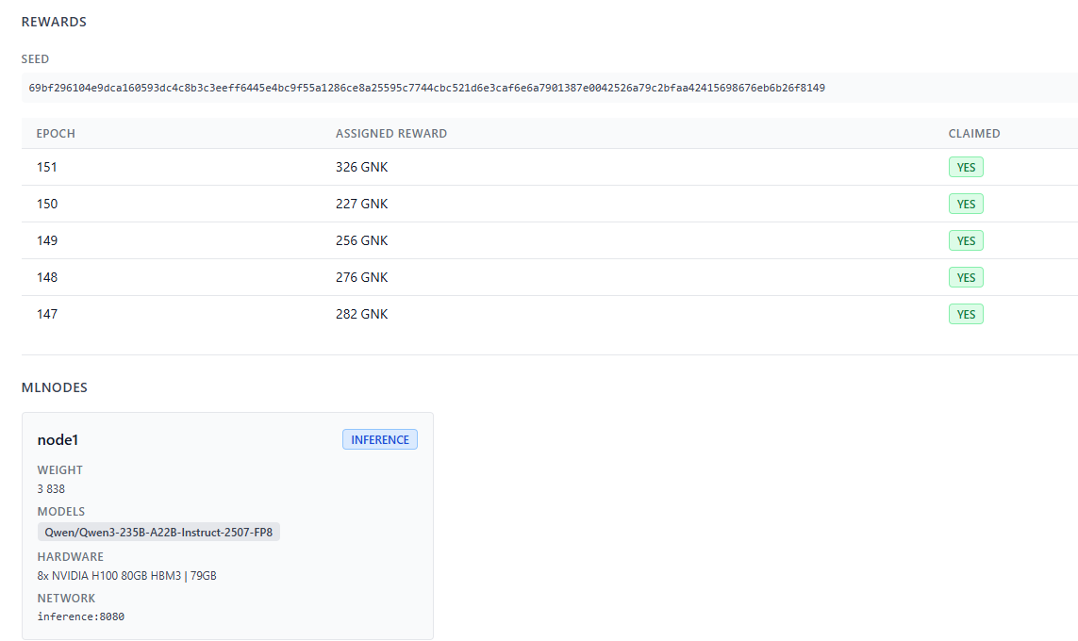This screenshot has height=641, width=1078.
Task: Click the YES badge for epoch 150
Action: point(966,205)
